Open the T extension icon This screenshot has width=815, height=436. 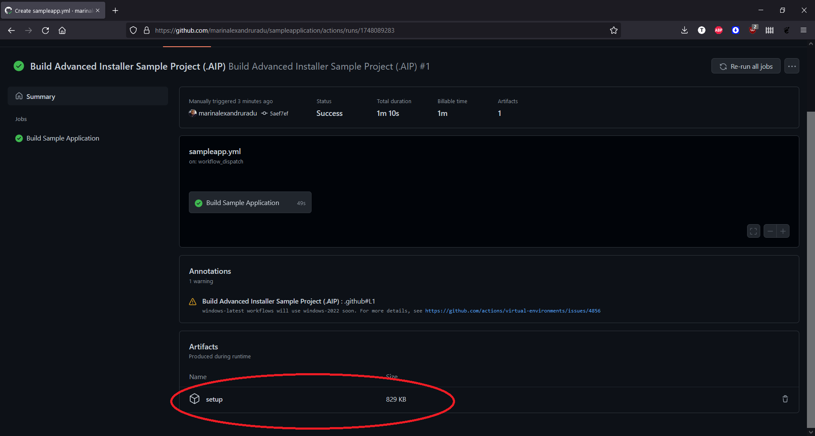(x=701, y=30)
